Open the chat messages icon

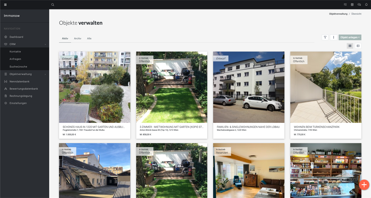pyautogui.click(x=359, y=5)
